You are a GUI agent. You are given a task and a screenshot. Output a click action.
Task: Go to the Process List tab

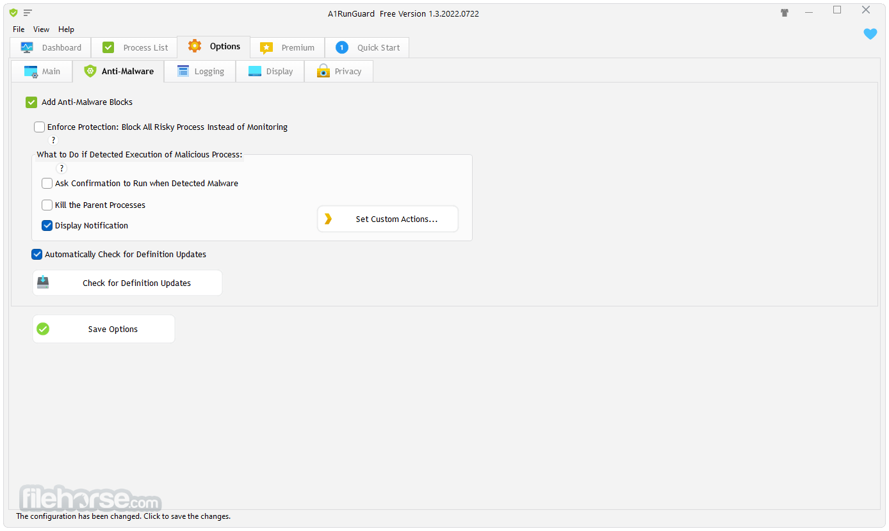(135, 47)
